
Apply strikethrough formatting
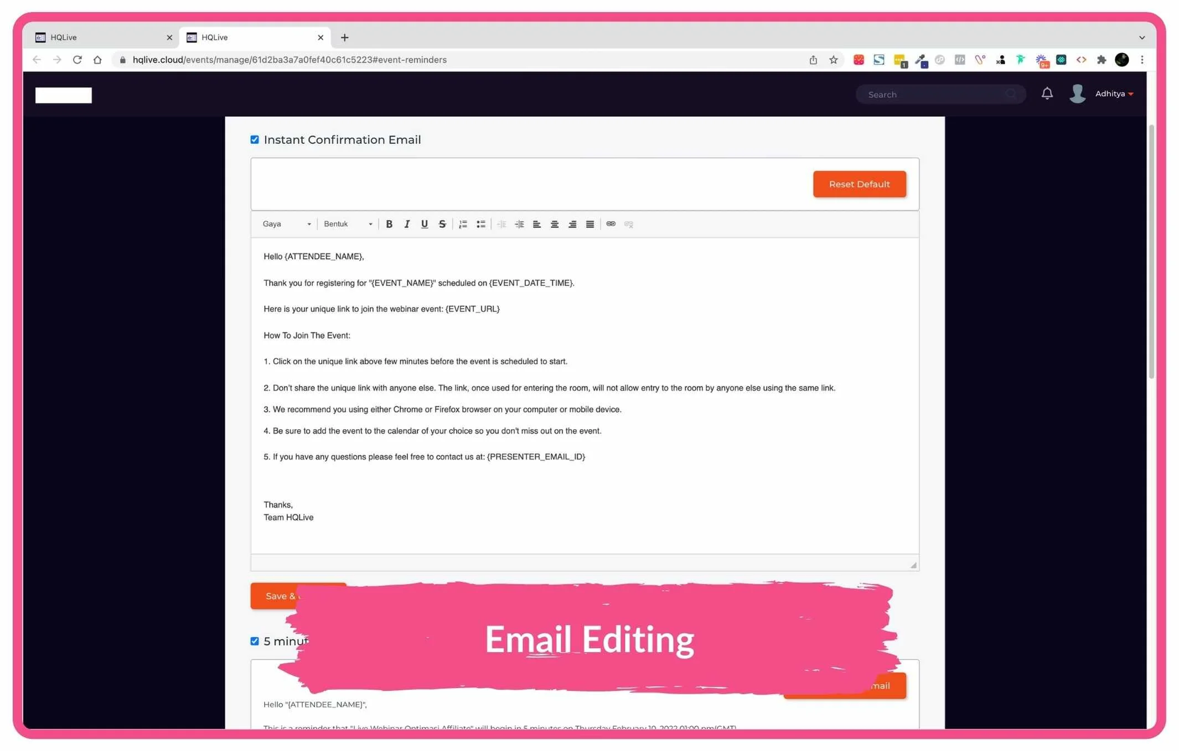click(442, 224)
